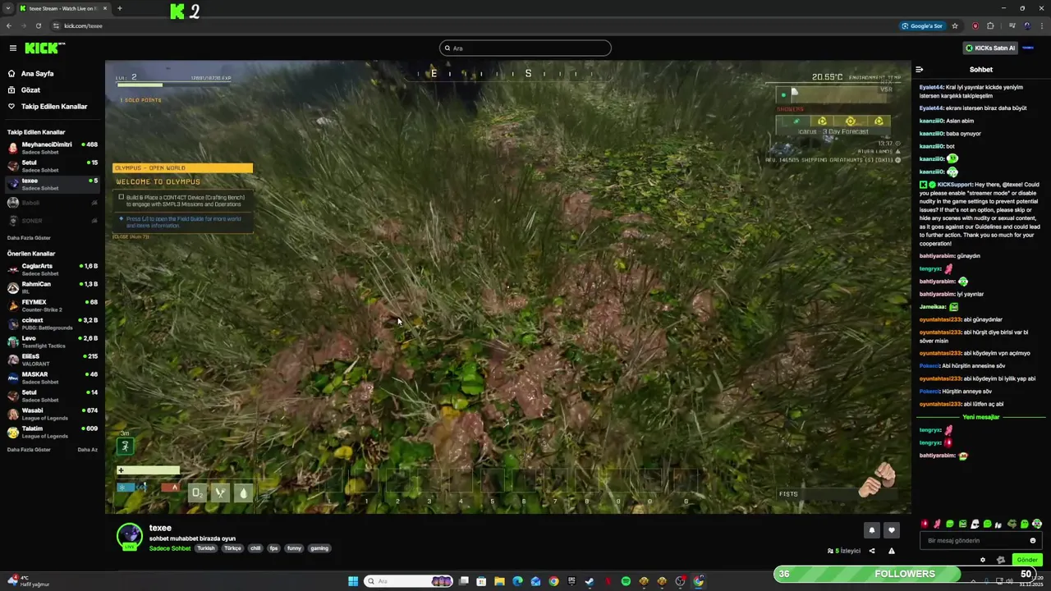Select the chill tag
The width and height of the screenshot is (1051, 591).
(x=255, y=548)
